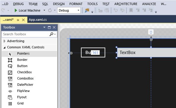Click the Refresh toolbar icon

[50, 10]
